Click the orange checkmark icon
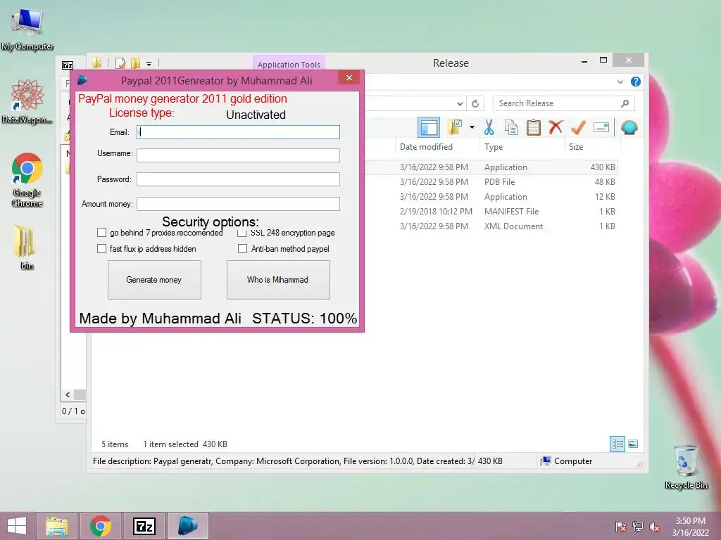Viewport: 721px width, 540px height. pyautogui.click(x=578, y=127)
